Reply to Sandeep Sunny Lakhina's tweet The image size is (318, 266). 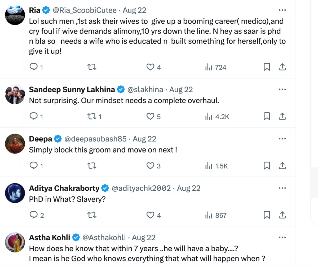pyautogui.click(x=33, y=117)
